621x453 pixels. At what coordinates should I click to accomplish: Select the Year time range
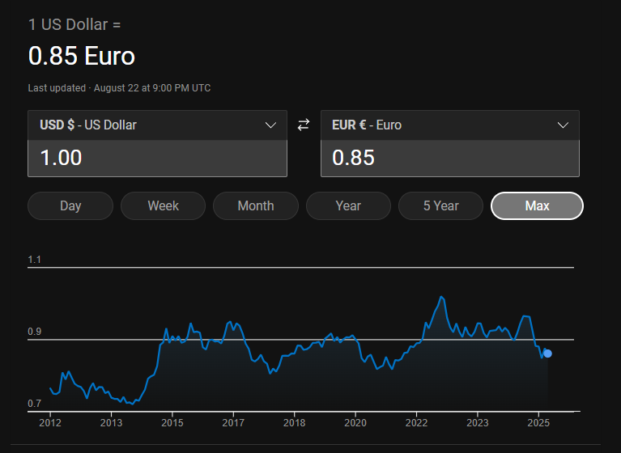[x=348, y=205]
